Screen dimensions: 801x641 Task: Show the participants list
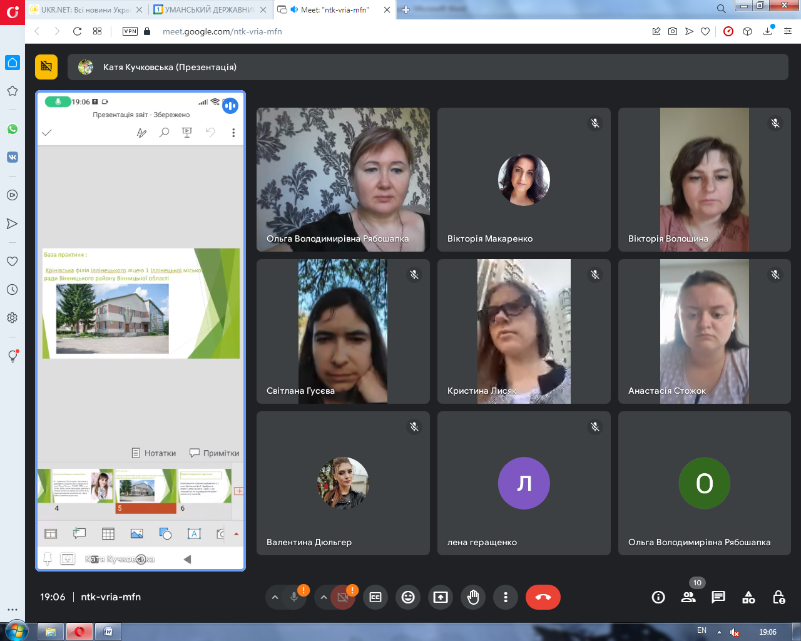point(688,597)
